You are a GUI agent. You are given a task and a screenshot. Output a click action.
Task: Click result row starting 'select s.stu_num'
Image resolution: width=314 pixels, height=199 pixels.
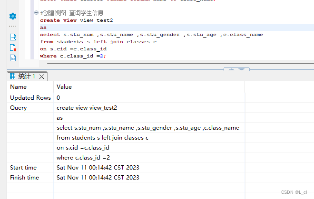149,128
